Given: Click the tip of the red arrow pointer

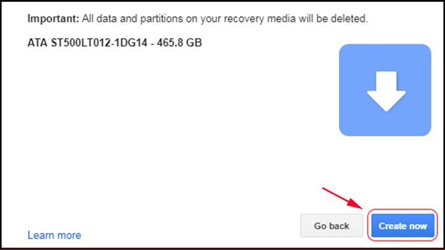Looking at the screenshot, I should tap(363, 209).
